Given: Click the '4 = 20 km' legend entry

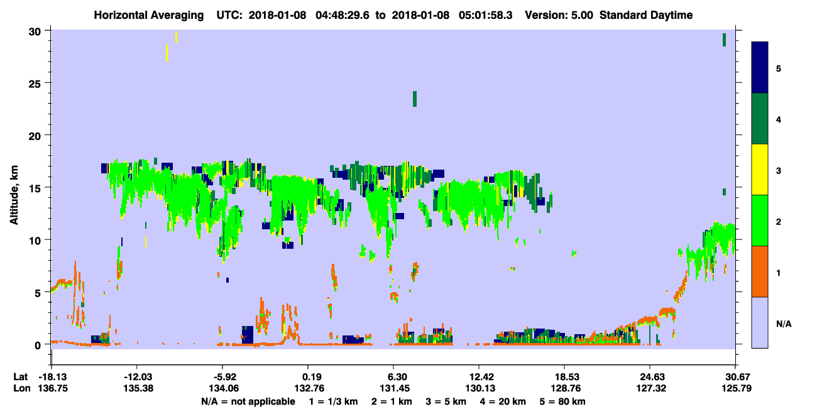Looking at the screenshot, I should 503,401.
